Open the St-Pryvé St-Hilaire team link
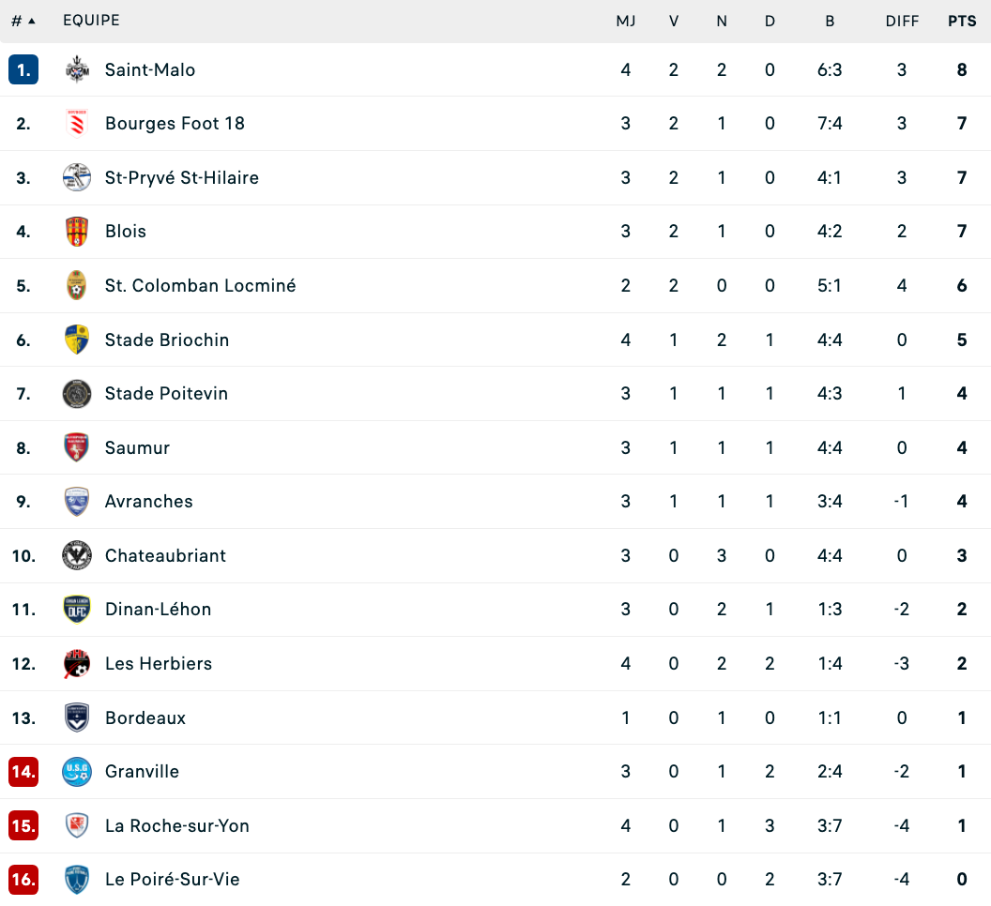Screen dimensions: 991x906 pyautogui.click(x=182, y=177)
